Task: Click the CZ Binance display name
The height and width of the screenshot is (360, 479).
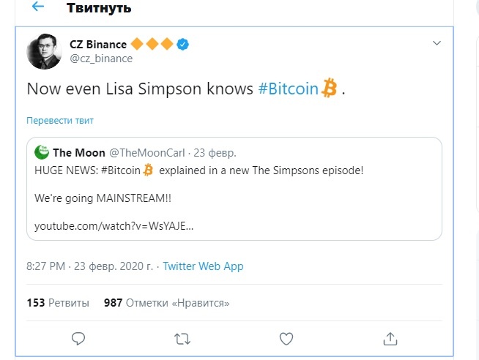Action: pyautogui.click(x=98, y=45)
